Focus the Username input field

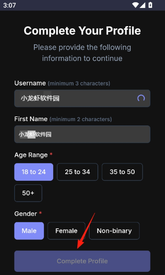(82, 99)
